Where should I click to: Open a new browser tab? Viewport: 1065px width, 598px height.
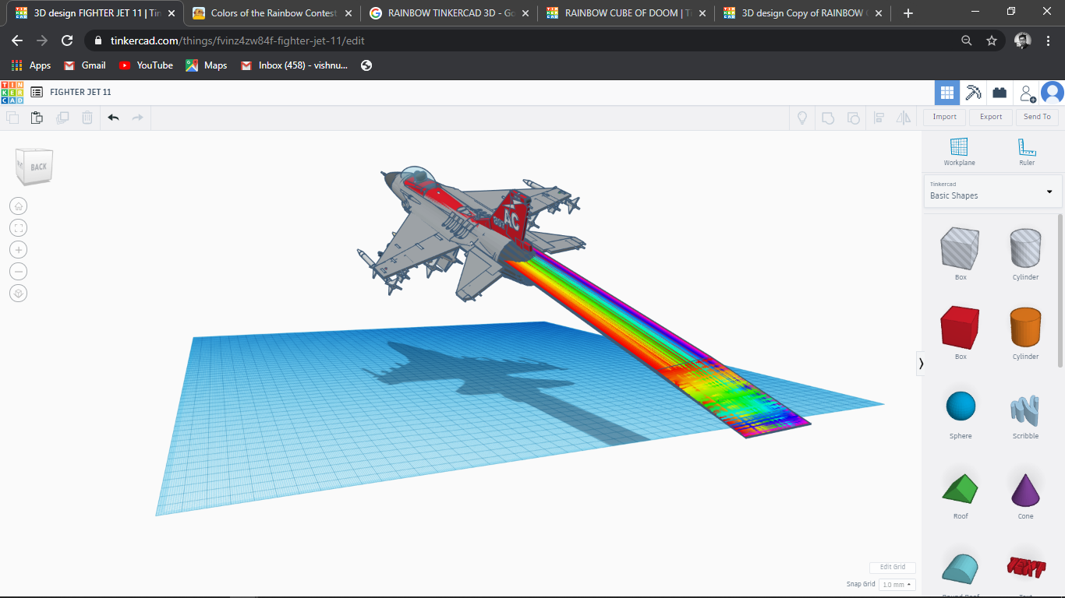click(x=908, y=13)
